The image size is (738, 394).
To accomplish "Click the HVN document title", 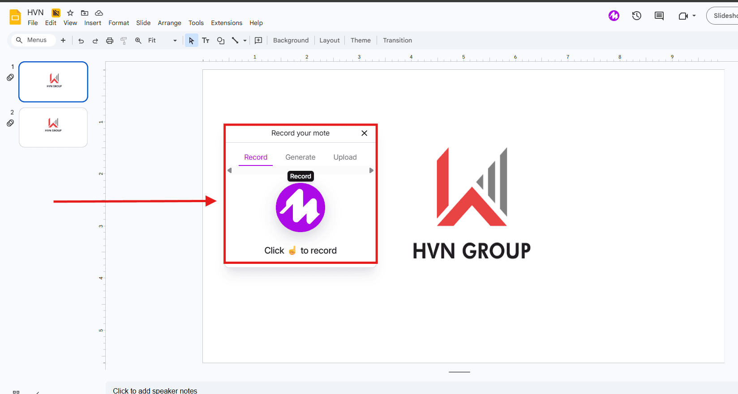I will 35,13.
